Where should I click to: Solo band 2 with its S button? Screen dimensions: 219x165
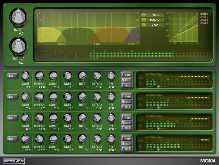(141, 104)
